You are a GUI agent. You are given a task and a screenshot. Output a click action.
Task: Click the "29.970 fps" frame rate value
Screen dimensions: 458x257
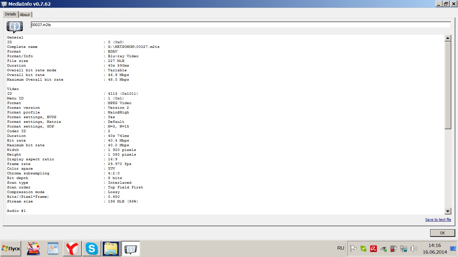(x=120, y=164)
